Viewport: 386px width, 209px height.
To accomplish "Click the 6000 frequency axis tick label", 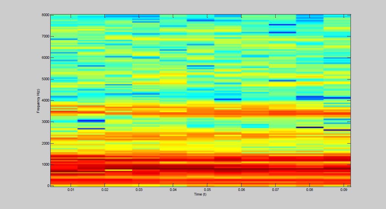I will click(45, 58).
